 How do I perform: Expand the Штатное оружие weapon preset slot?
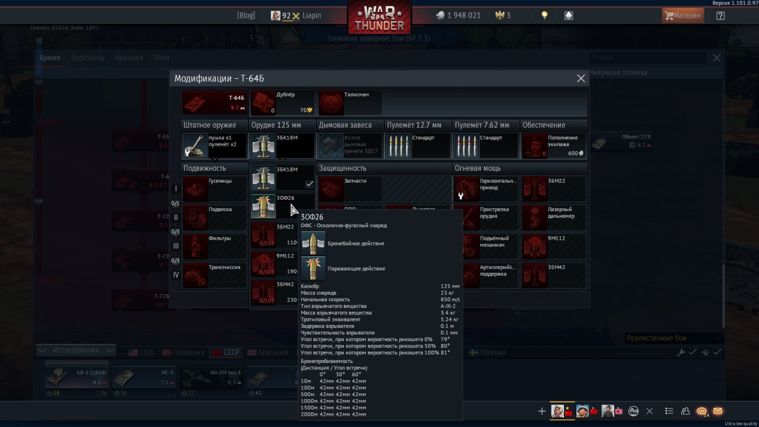(x=215, y=145)
